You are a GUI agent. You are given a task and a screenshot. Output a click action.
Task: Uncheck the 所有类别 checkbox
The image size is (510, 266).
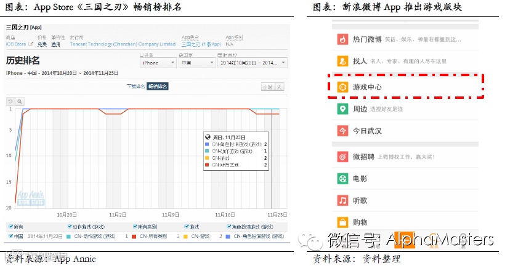point(135,227)
